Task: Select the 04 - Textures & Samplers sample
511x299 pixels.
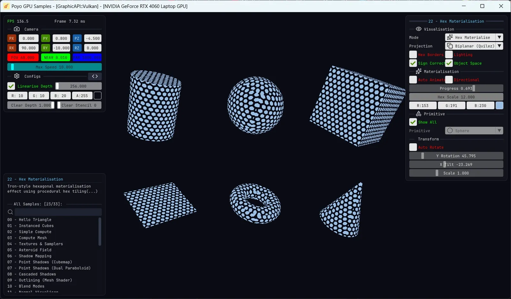Action: coord(35,244)
